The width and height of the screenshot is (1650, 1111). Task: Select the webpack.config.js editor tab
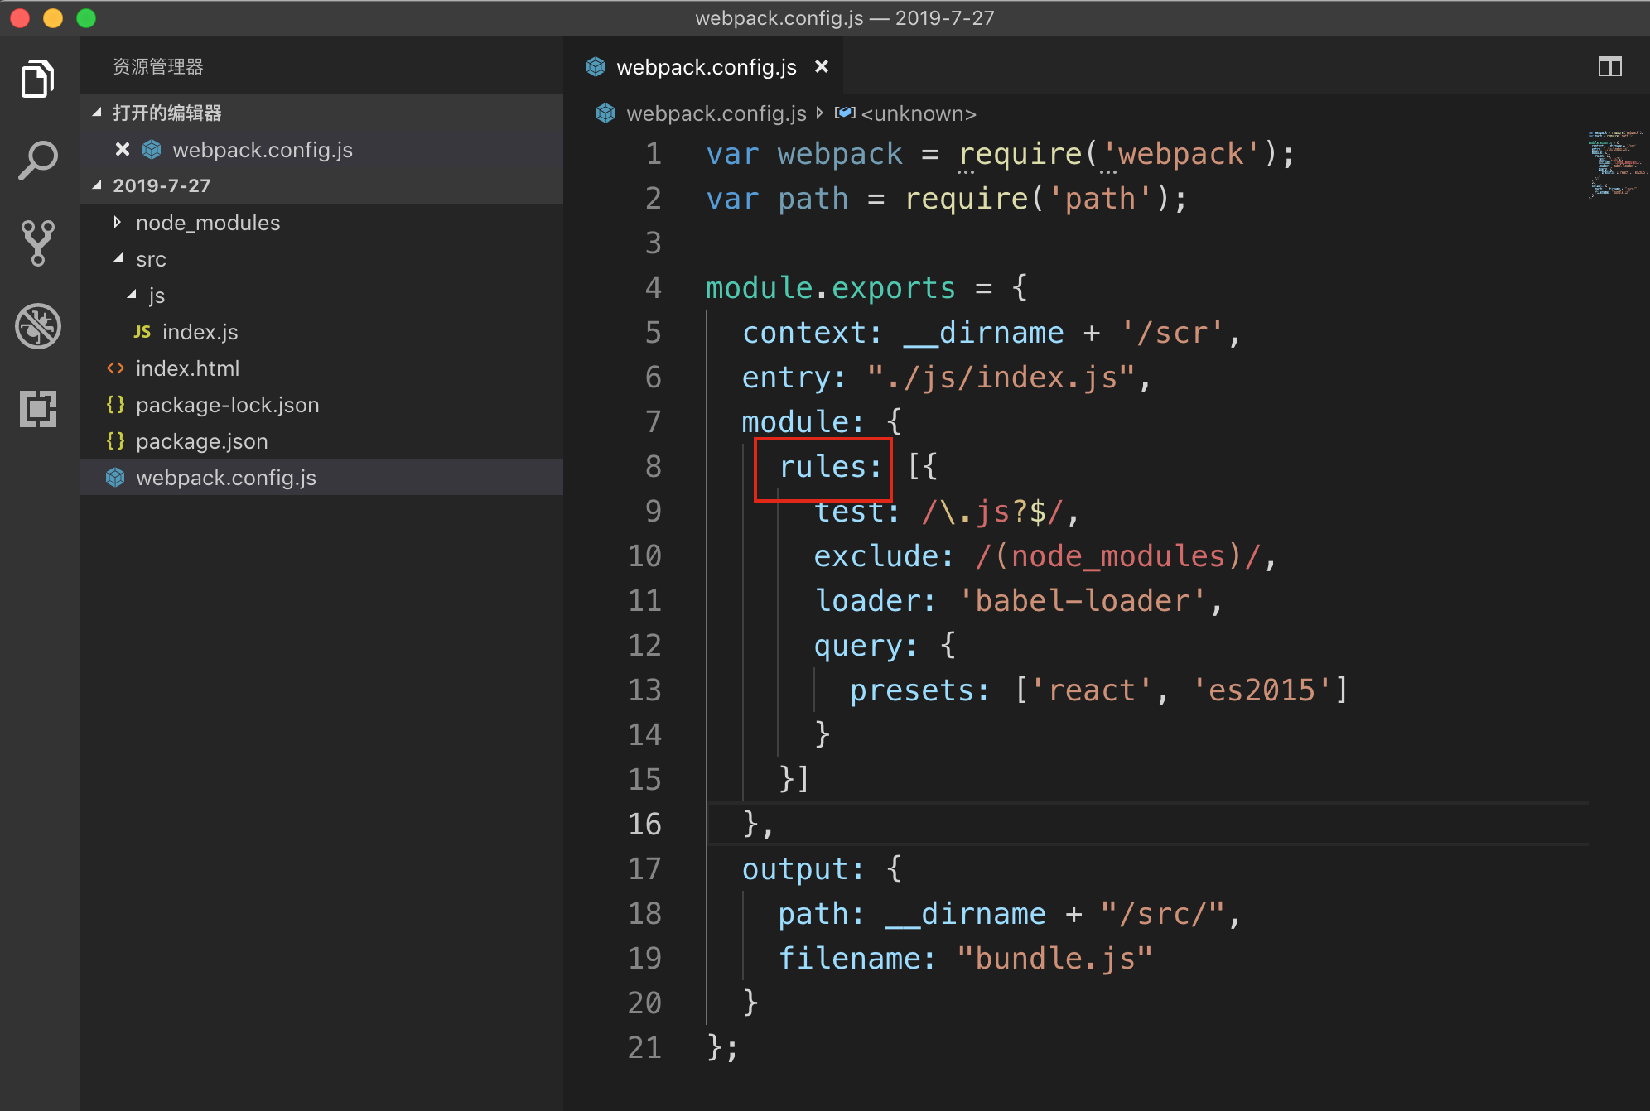point(706,67)
